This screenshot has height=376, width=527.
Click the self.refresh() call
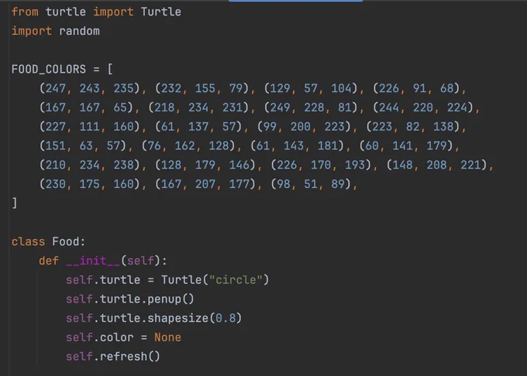click(113, 357)
